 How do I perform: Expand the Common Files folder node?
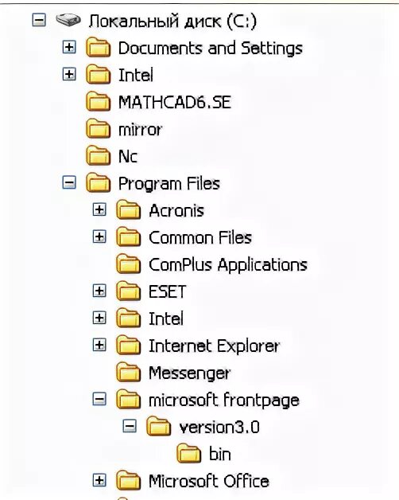tap(99, 237)
